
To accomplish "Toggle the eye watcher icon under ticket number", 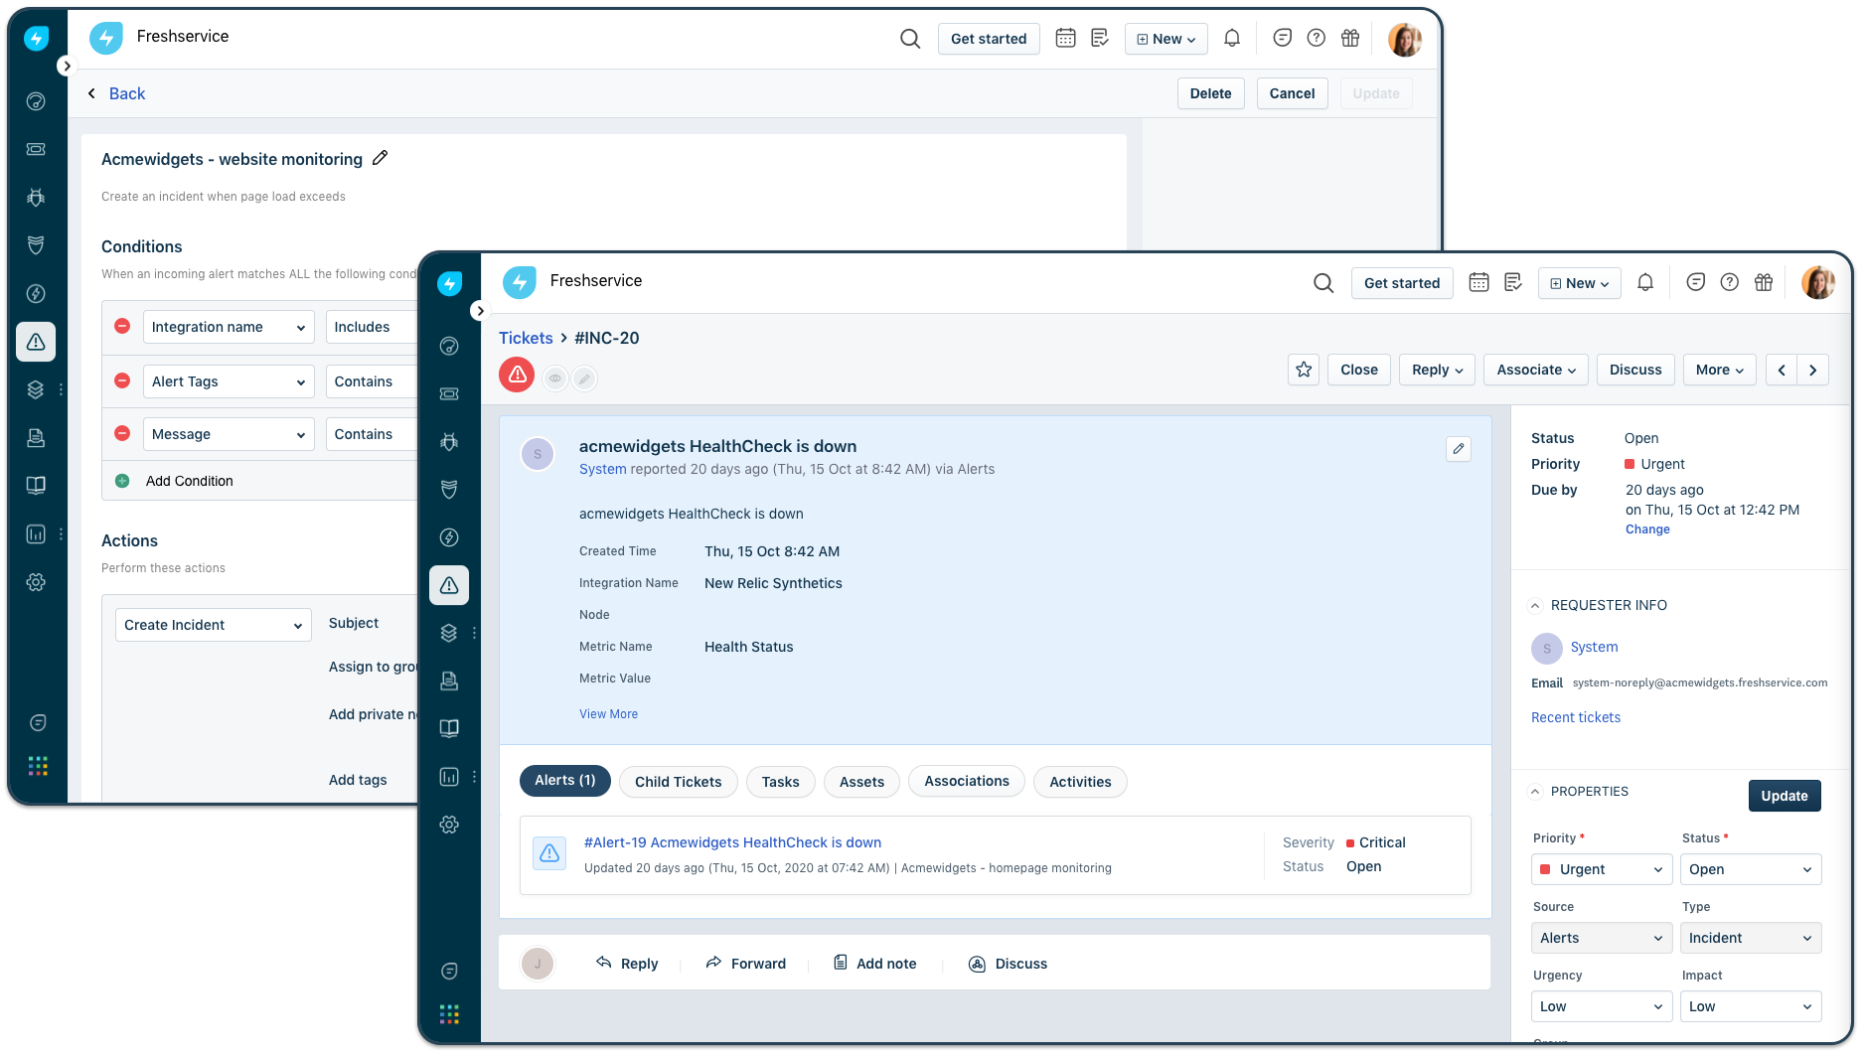I will click(555, 378).
